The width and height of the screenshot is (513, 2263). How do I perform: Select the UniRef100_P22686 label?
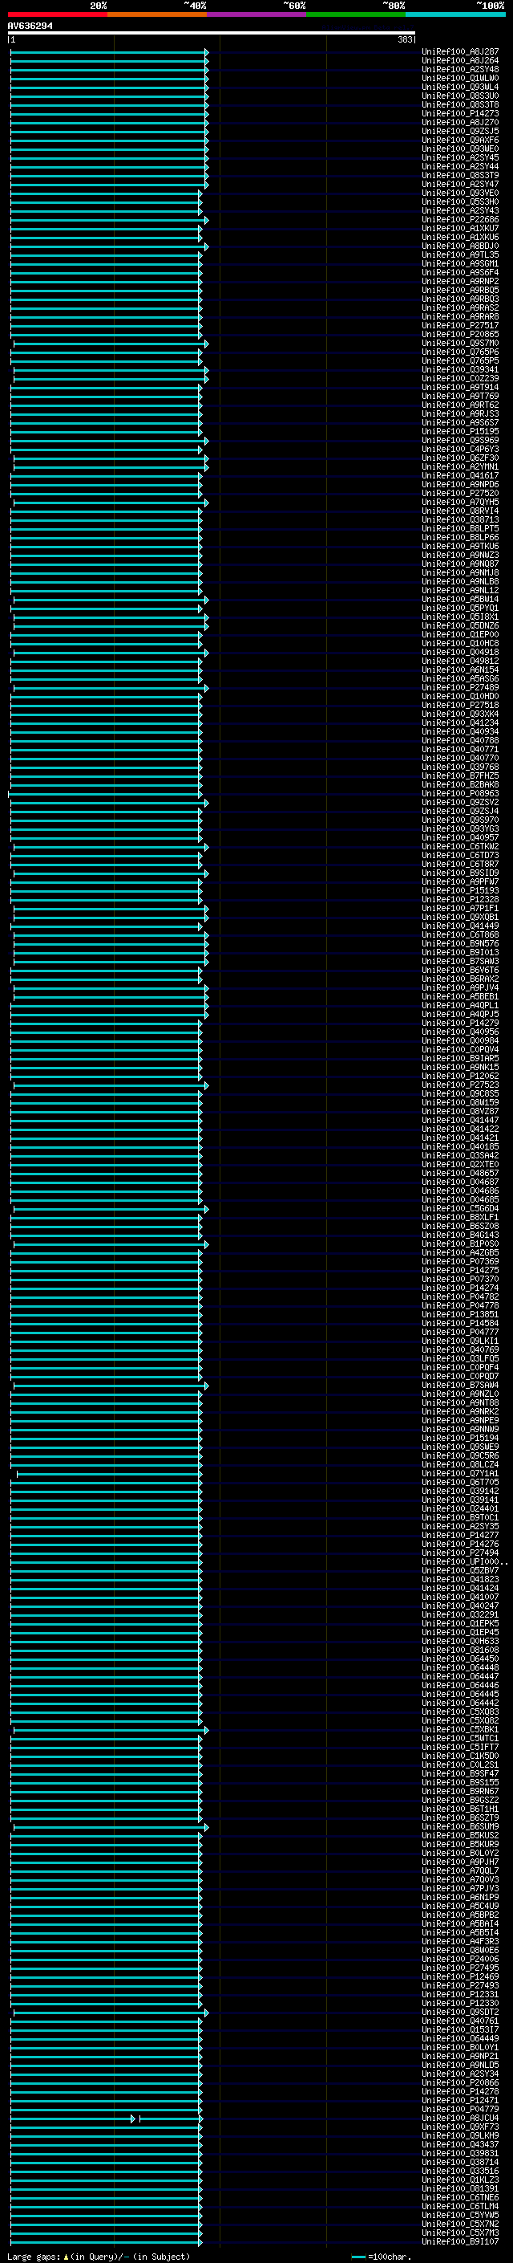point(460,220)
